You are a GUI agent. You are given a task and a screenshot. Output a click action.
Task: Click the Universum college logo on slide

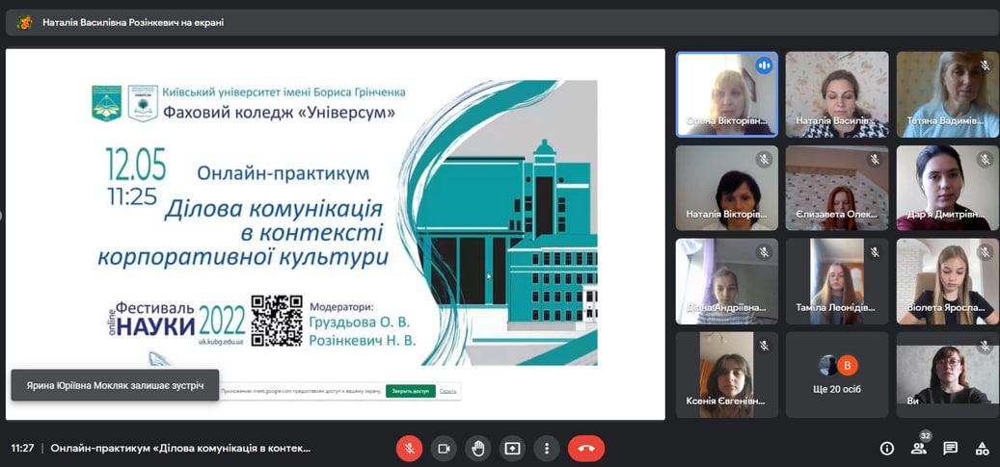coord(143,103)
